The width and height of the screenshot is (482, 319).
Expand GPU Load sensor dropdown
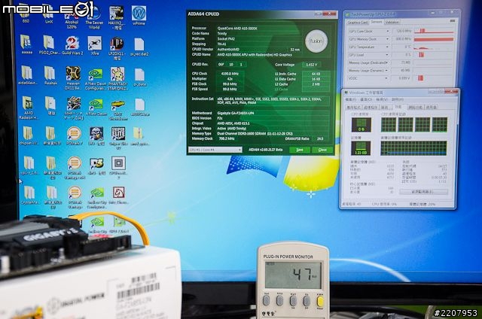tap(387, 55)
